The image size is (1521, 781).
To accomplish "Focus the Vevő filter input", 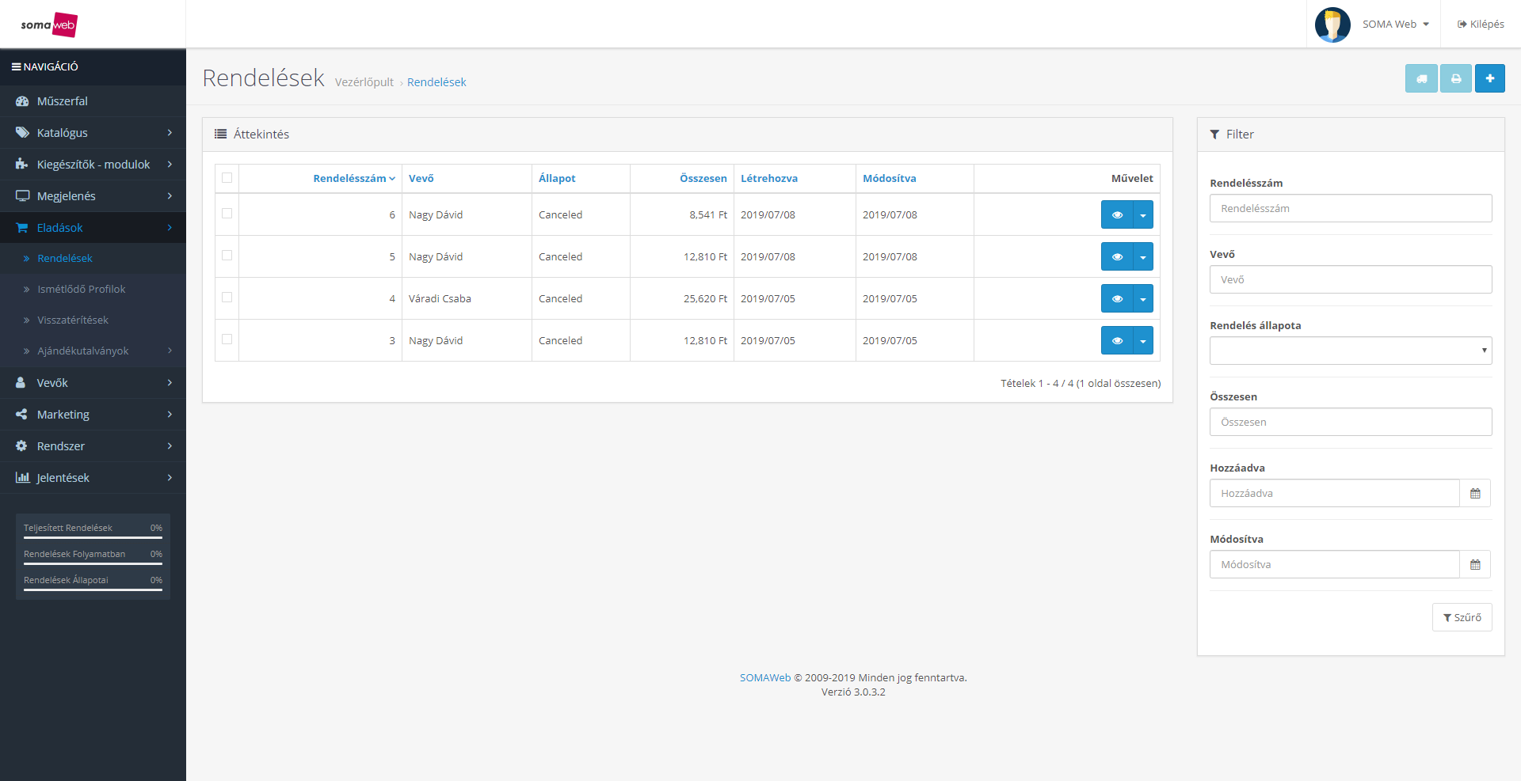I will tap(1351, 279).
